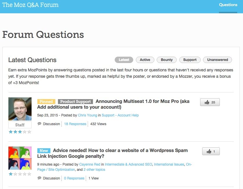Filter by Support questions
This screenshot has width=243, height=189.
coord(190,60)
